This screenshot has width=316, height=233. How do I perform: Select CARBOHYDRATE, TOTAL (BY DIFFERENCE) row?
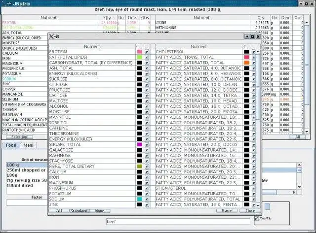[92, 63]
